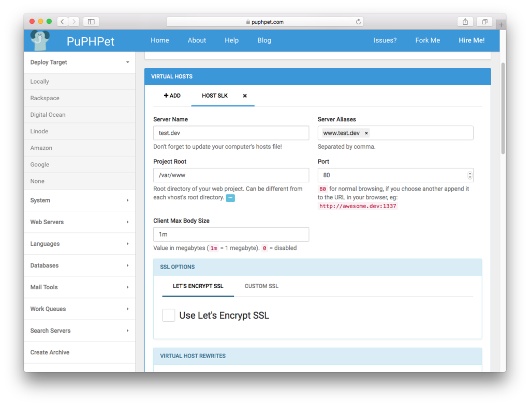Switch to Custom SSL tab
The width and height of the screenshot is (530, 406).
[x=261, y=286]
